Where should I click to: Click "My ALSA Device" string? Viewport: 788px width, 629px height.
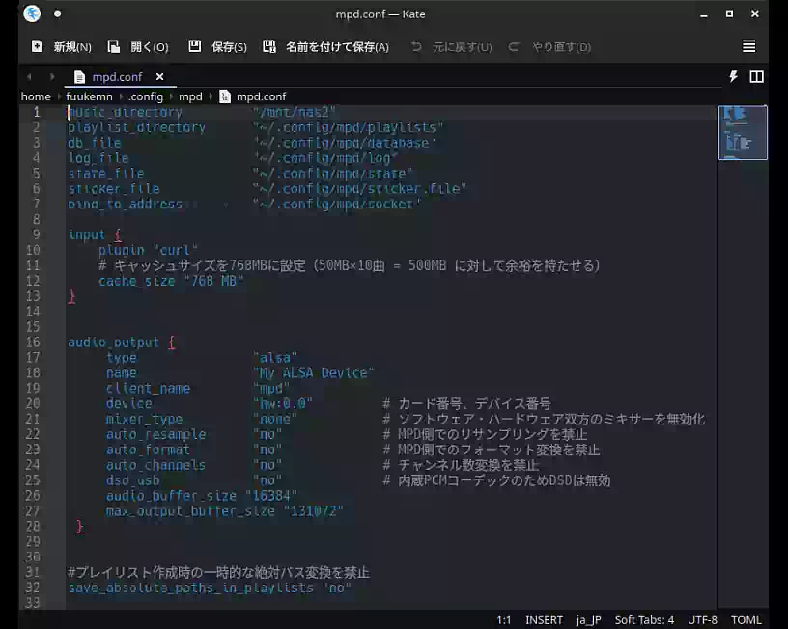point(314,373)
